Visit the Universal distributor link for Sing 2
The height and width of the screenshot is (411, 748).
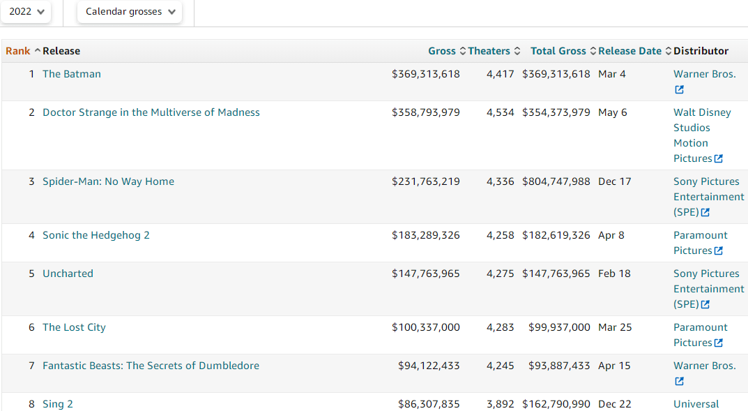tap(696, 404)
